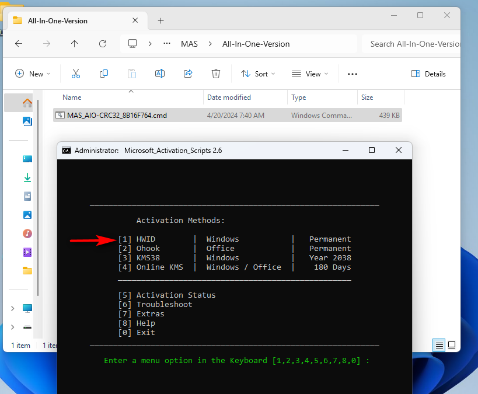Open the Sort dropdown
The image size is (478, 394).
point(258,74)
